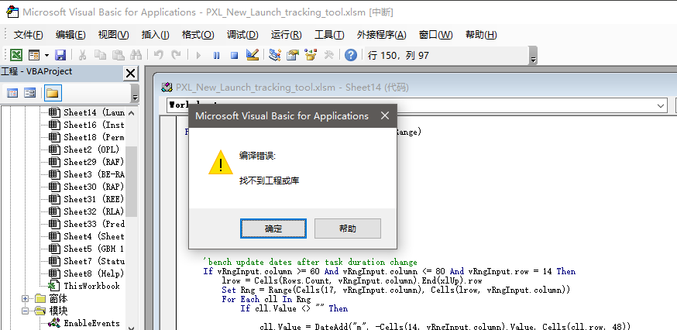Open the Insert object dropdown arrow
The height and width of the screenshot is (330, 677).
pyautogui.click(x=46, y=55)
